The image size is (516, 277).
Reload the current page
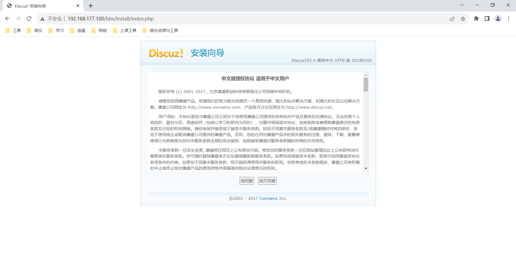click(29, 19)
